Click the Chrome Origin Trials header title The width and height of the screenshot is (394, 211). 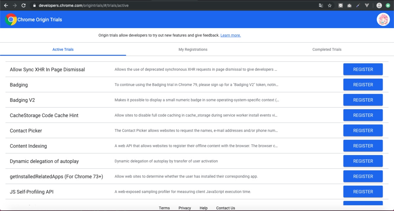coord(40,20)
